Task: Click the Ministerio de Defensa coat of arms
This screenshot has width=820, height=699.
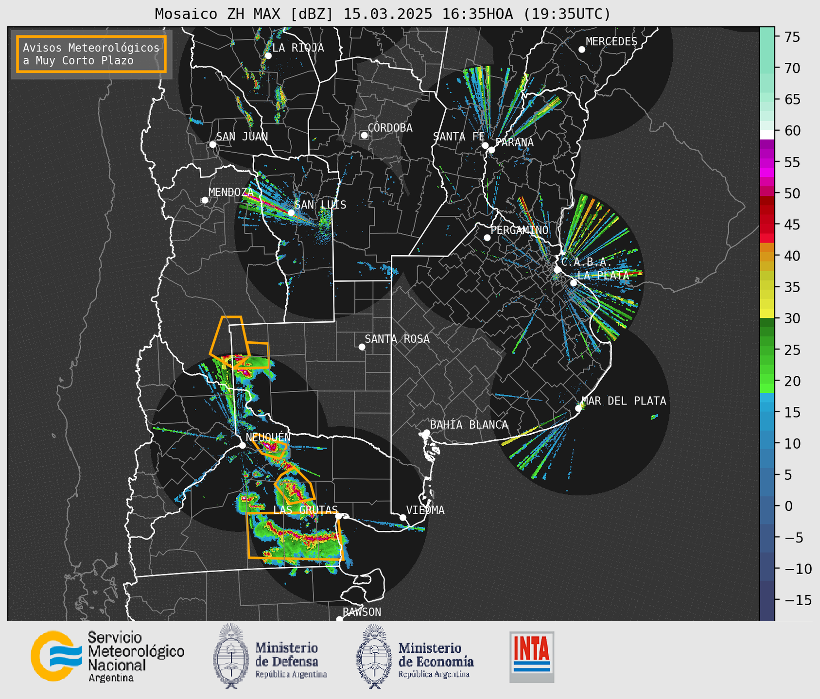Action: (231, 656)
